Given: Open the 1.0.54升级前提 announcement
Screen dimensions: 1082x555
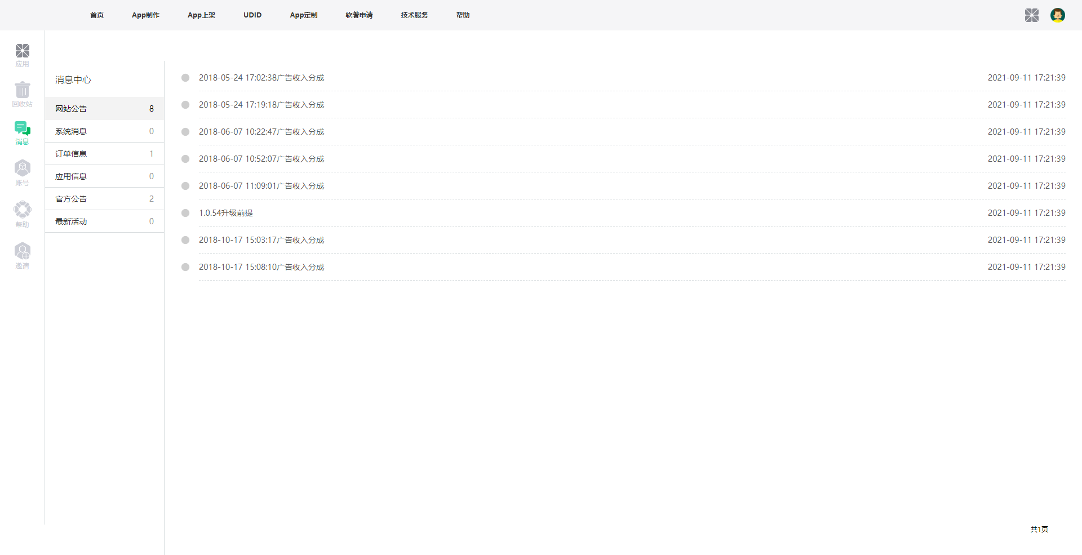Looking at the screenshot, I should 226,213.
